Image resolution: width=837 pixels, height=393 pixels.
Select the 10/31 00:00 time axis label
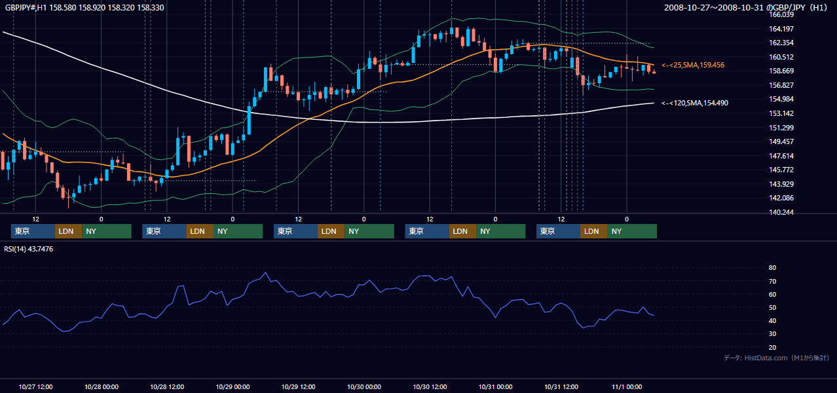[495, 386]
